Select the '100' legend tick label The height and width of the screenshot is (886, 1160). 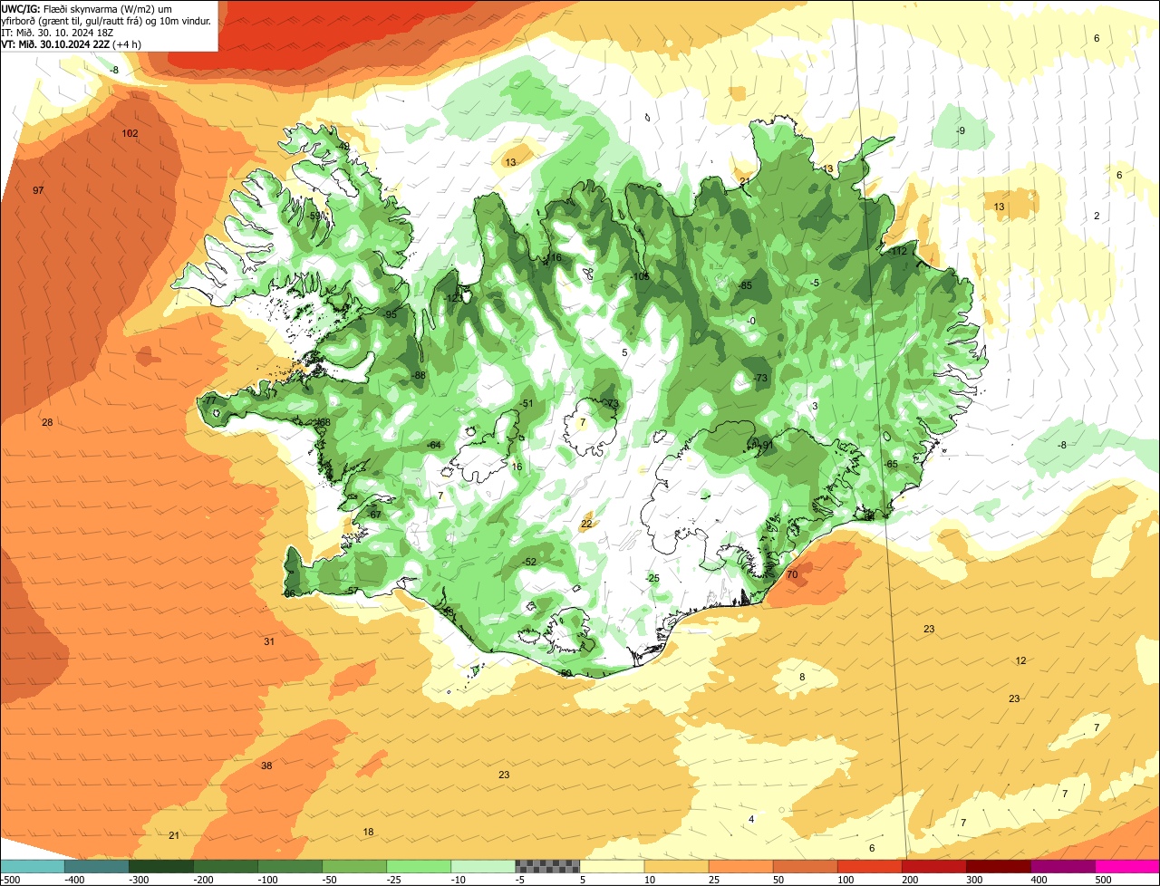846,879
